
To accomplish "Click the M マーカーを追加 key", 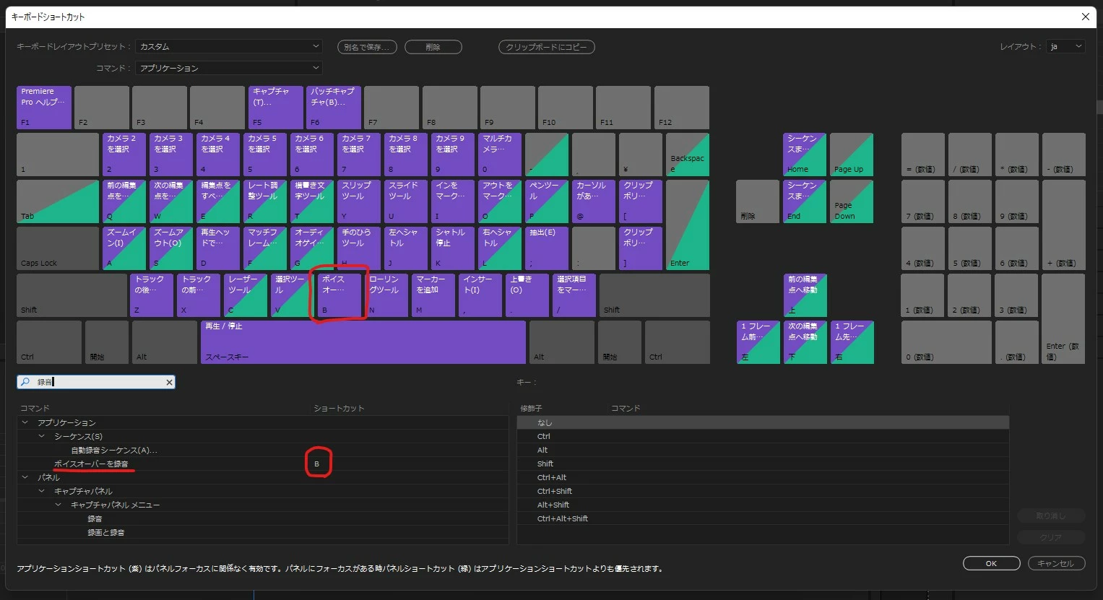I will (433, 295).
